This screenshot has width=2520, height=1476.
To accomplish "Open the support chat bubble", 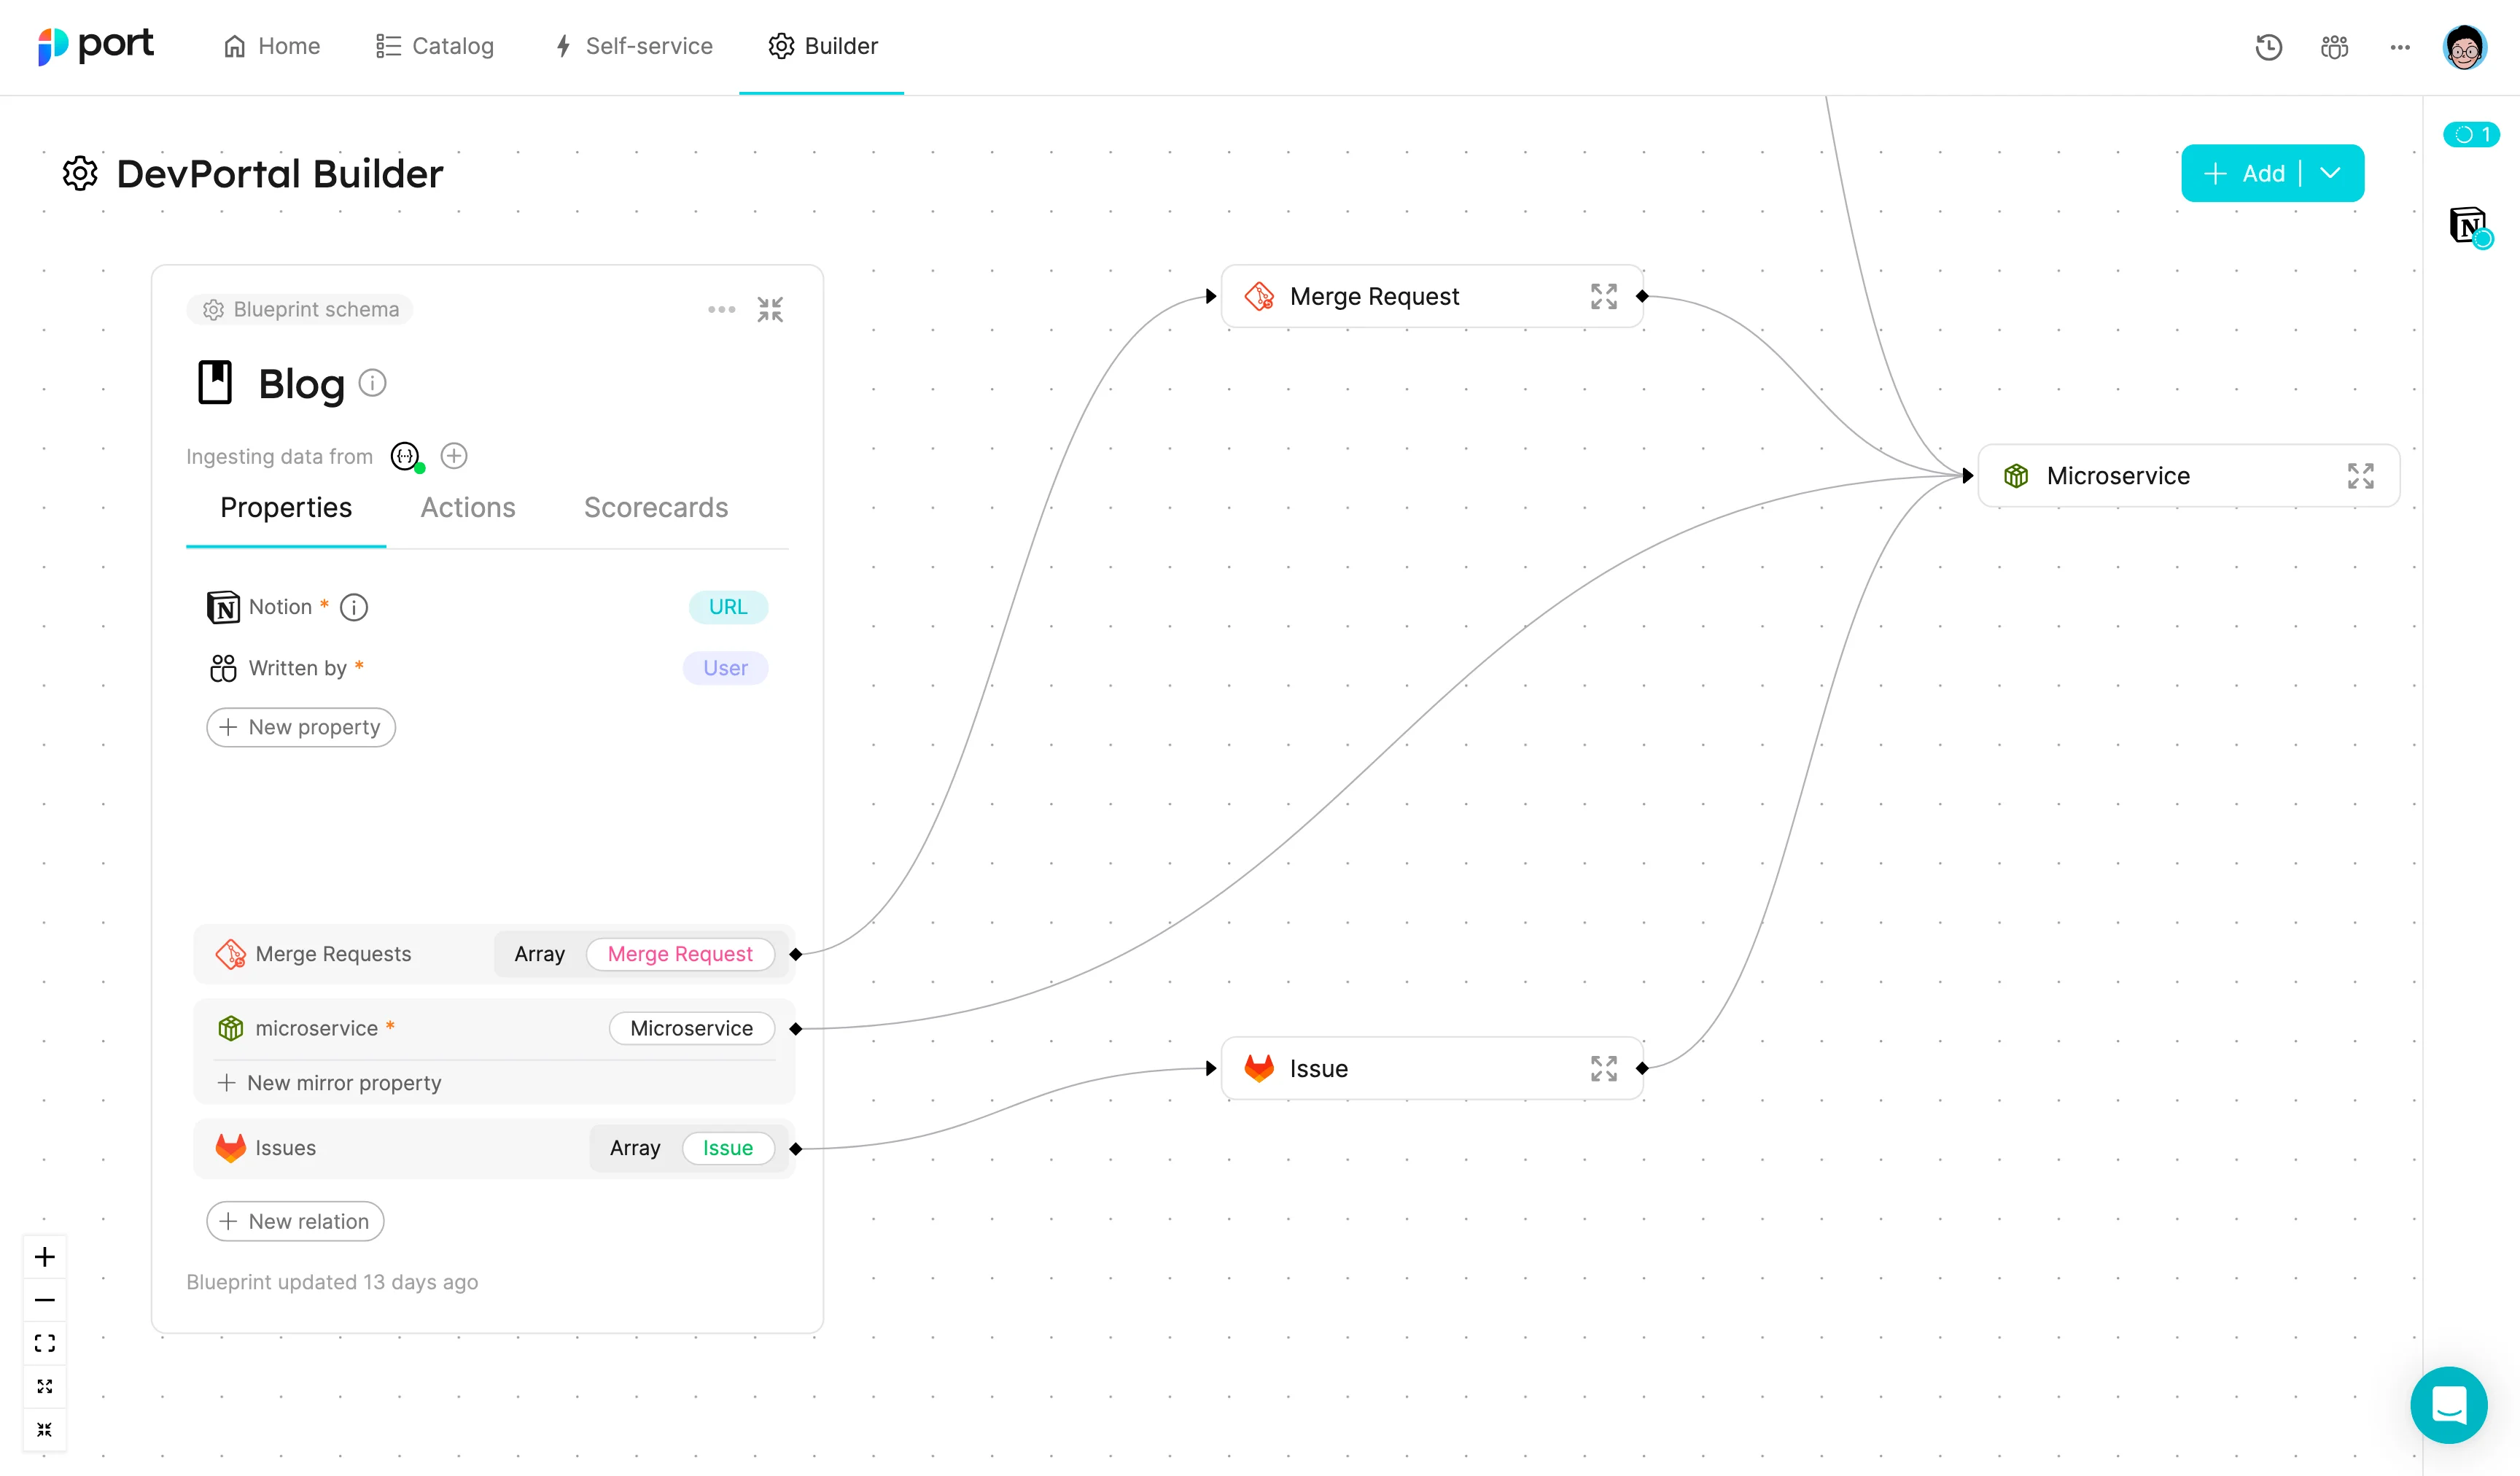I will tap(2448, 1404).
